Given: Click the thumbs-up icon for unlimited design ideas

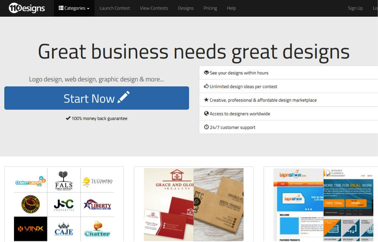Looking at the screenshot, I should coord(206,86).
